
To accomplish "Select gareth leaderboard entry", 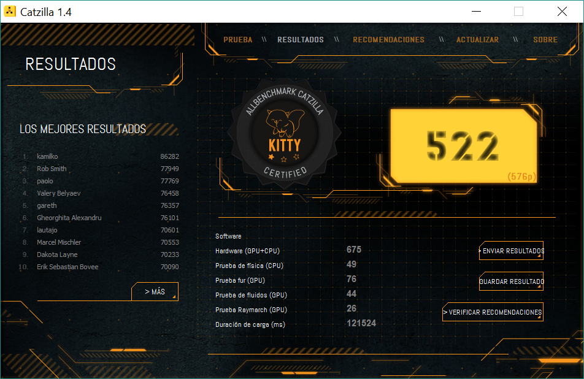I will (47, 205).
